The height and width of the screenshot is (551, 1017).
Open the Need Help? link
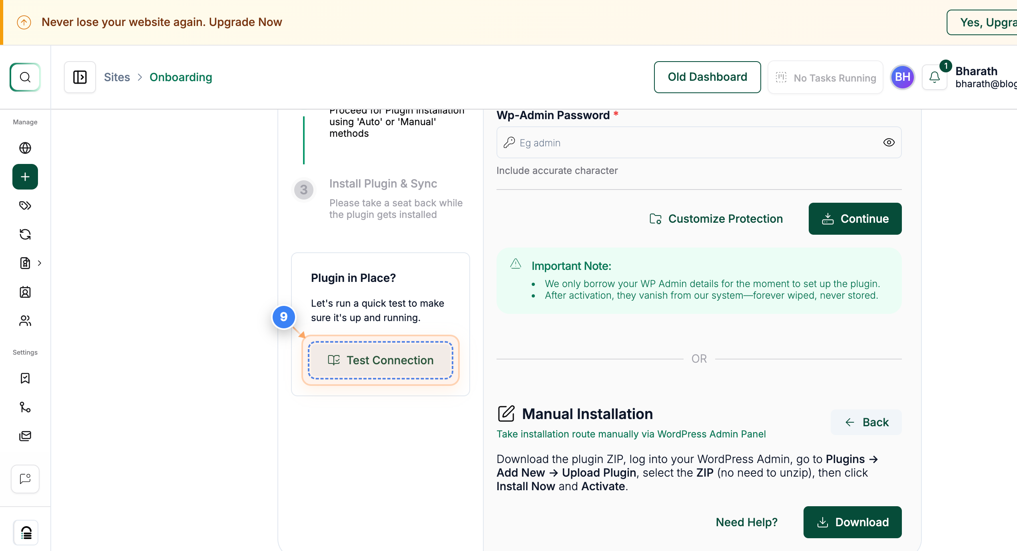[x=746, y=522]
